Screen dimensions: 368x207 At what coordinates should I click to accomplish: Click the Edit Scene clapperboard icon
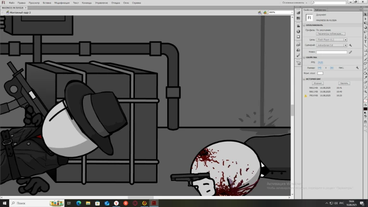[260, 13]
